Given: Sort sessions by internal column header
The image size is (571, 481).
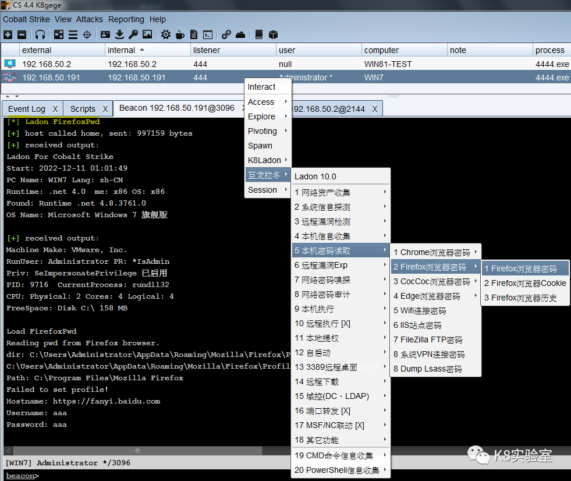Looking at the screenshot, I should (x=147, y=50).
